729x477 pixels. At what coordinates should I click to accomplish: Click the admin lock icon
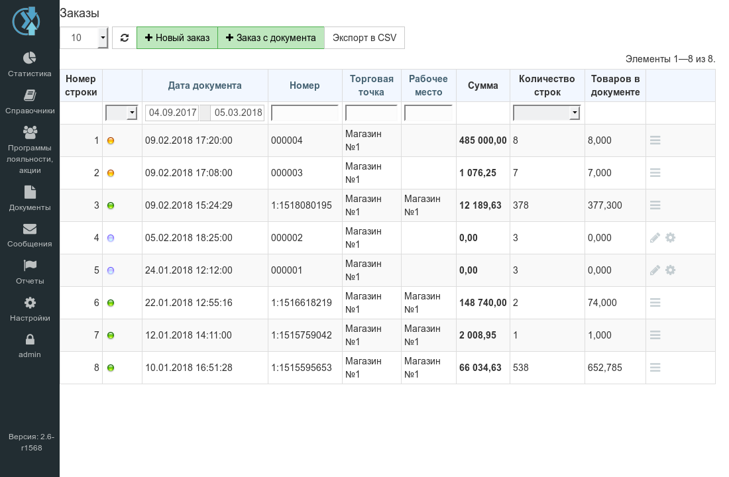(x=30, y=339)
